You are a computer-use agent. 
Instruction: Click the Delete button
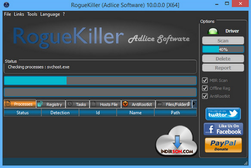223,59
